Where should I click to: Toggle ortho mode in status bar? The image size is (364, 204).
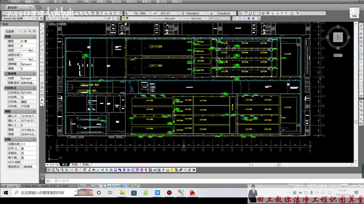tap(92, 186)
